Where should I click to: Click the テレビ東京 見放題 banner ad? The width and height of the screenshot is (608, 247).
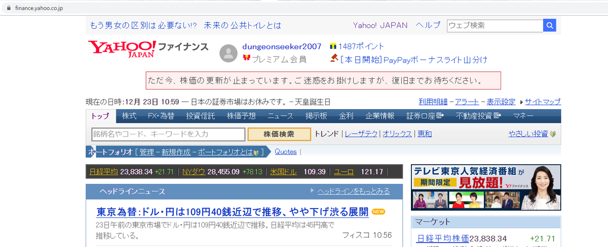click(x=486, y=187)
